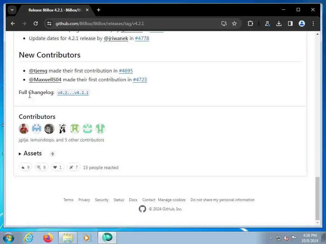The image size is (326, 244).
Task: Open the Privacy footer link
Action: (84, 200)
